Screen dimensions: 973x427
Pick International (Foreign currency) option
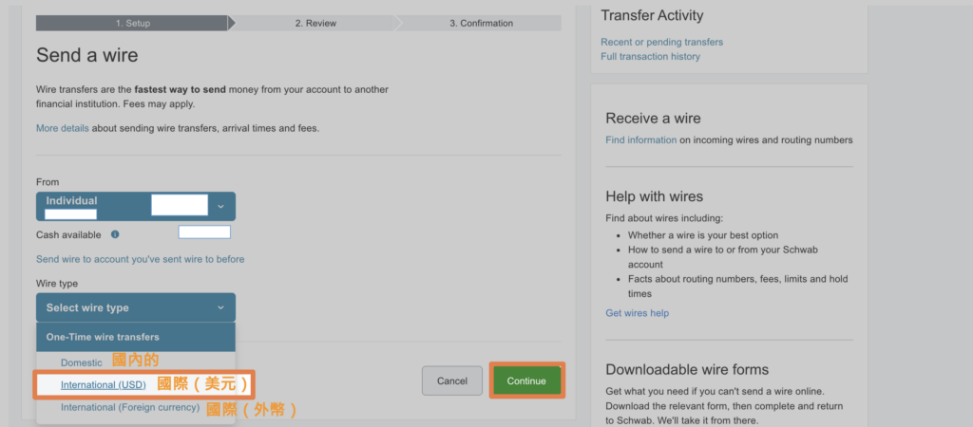point(130,407)
